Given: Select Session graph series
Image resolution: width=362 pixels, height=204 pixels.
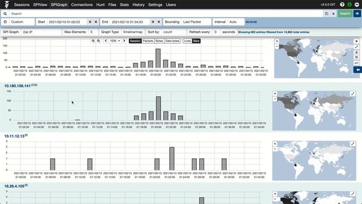Looking at the screenshot, I should [135, 41].
